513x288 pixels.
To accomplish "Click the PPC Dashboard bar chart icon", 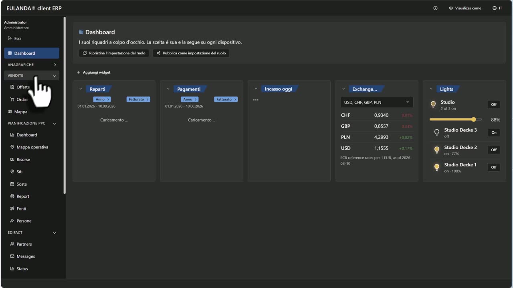I will tap(12, 135).
